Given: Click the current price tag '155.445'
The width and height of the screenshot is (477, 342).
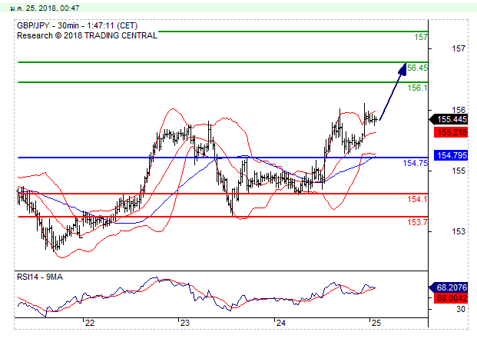Looking at the screenshot, I should pyautogui.click(x=449, y=120).
